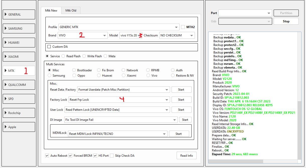The height and width of the screenshot is (168, 306).
Task: Select the Bootloader radio button
Action: (x=74, y=70)
